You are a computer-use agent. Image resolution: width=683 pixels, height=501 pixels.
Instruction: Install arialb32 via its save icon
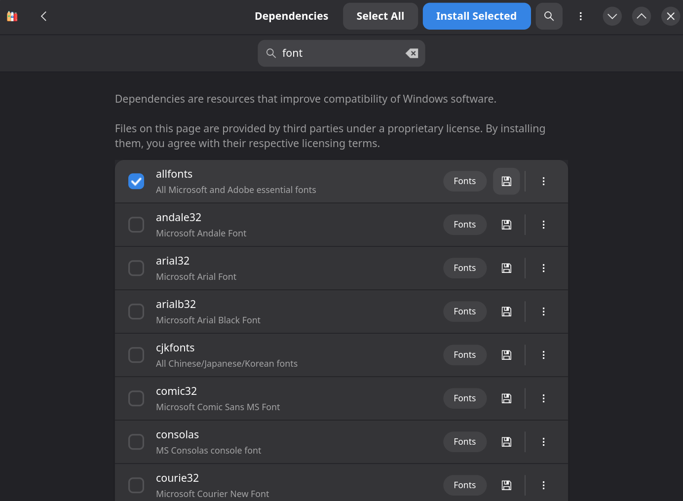[506, 311]
